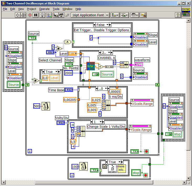The width and height of the screenshot is (192, 186).
Task: Click next-case arrow on False case structure
Action: pyautogui.click(x=110, y=25)
